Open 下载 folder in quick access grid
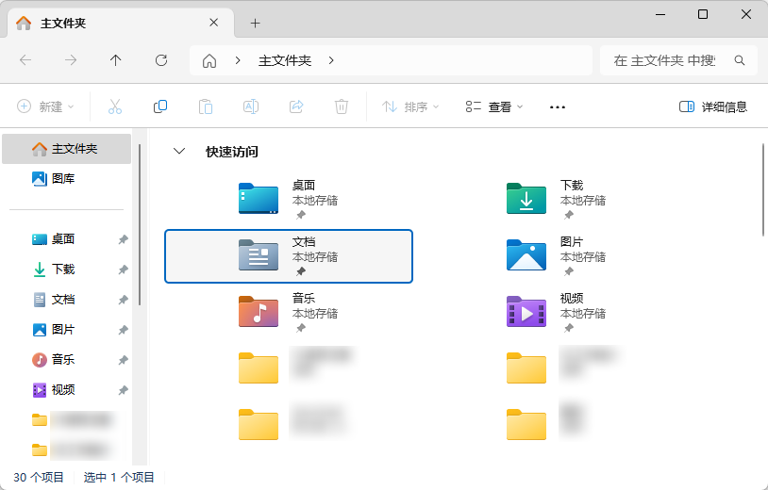The width and height of the screenshot is (768, 490). [x=557, y=200]
